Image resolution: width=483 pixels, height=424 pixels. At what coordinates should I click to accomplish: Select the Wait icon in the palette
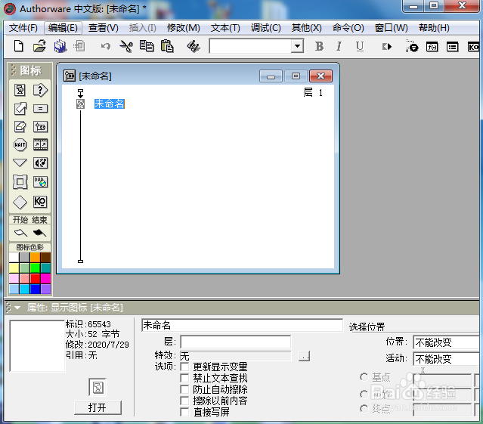click(x=20, y=144)
